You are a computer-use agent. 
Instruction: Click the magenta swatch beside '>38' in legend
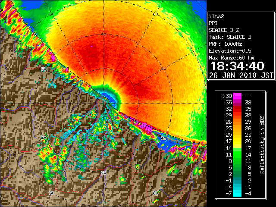pyautogui.click(x=237, y=96)
